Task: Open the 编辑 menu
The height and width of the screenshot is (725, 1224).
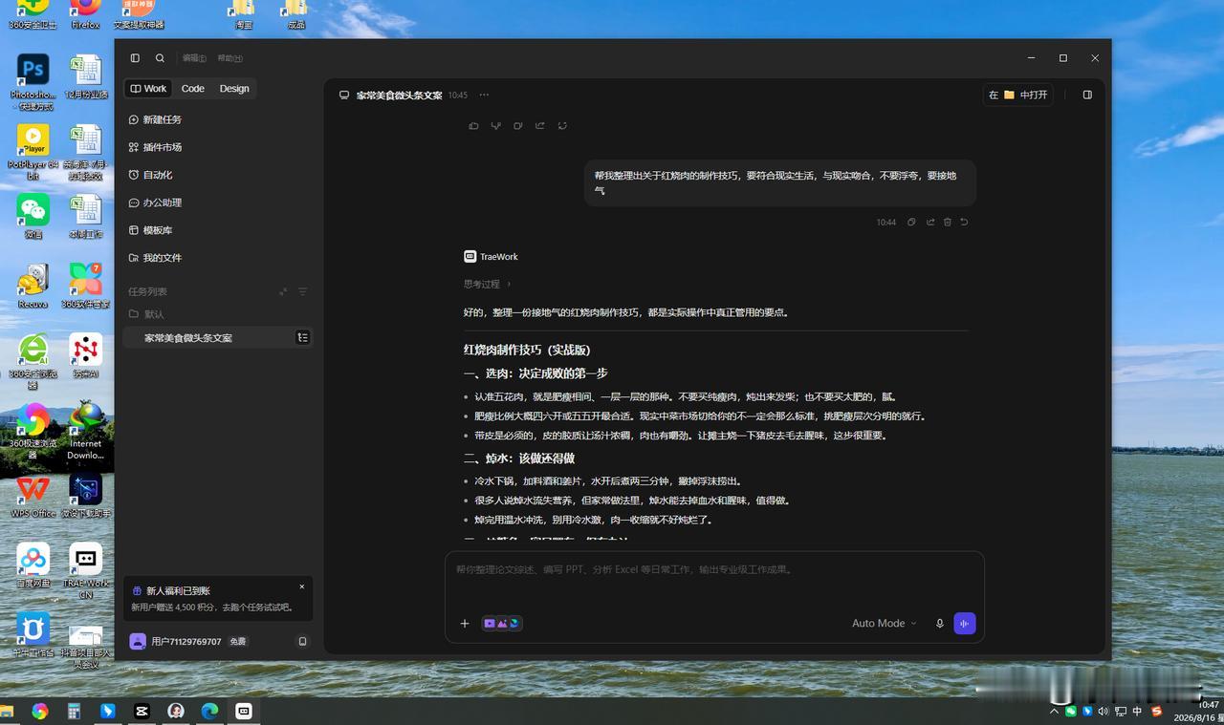Action: (194, 58)
